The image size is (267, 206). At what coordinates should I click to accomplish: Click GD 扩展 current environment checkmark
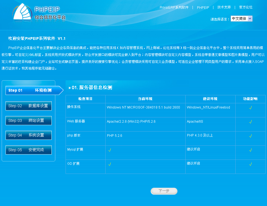[x=110, y=164]
